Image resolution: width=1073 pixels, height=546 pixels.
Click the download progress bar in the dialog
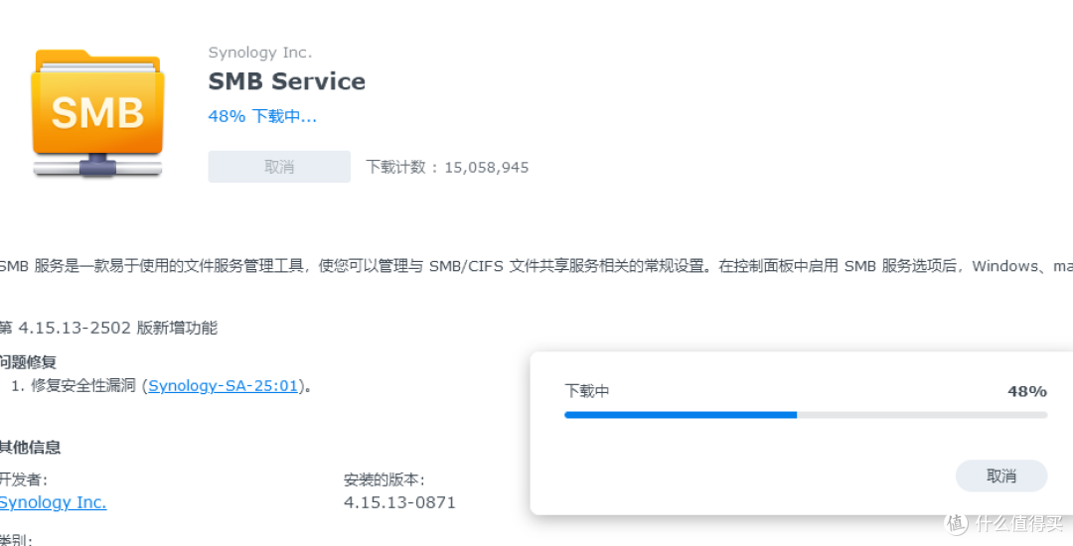pos(806,415)
